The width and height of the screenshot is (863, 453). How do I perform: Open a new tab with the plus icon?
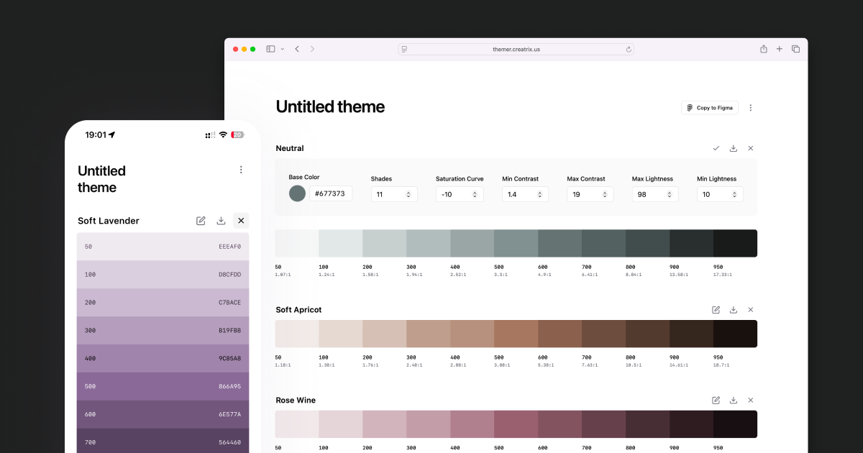[780, 49]
